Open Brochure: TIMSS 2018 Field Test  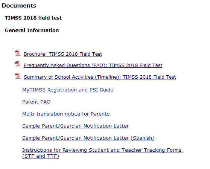tap(63, 54)
